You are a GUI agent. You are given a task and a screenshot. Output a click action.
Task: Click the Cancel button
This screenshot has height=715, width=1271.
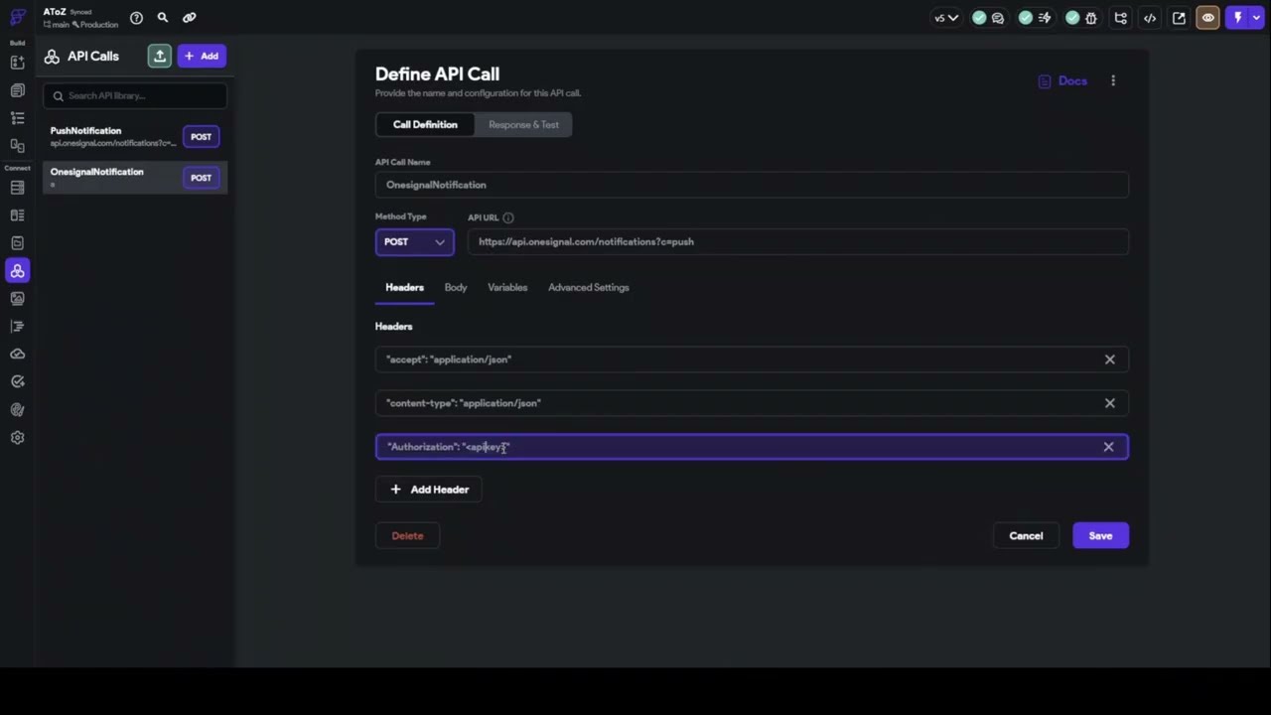1026,536
